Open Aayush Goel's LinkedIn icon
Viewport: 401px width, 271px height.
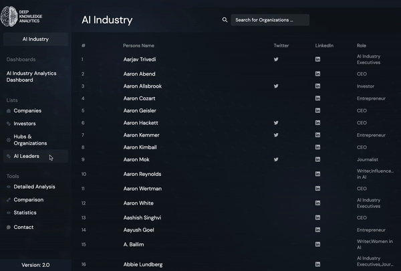point(317,230)
